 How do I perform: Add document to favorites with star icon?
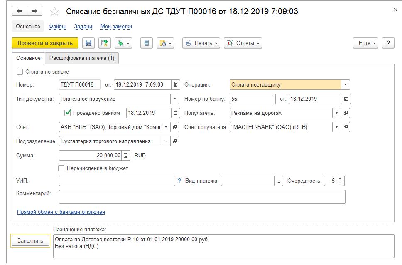54,12
